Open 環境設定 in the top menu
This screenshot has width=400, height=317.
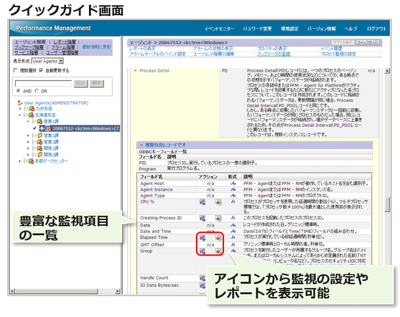[x=289, y=29]
